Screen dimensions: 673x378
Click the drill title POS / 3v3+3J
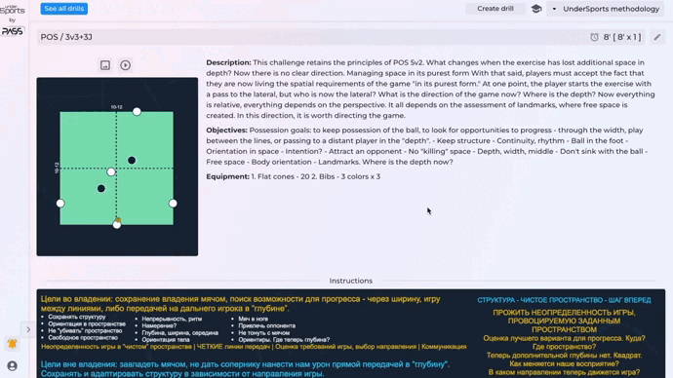(66, 37)
